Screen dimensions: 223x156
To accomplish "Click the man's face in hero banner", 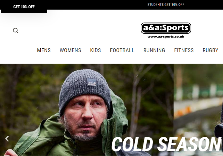I will (x=85, y=117).
